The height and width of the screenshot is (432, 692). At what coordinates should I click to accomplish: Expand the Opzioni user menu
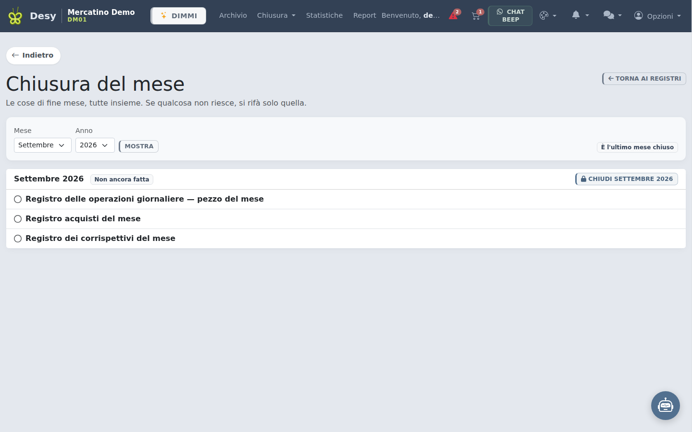(657, 16)
